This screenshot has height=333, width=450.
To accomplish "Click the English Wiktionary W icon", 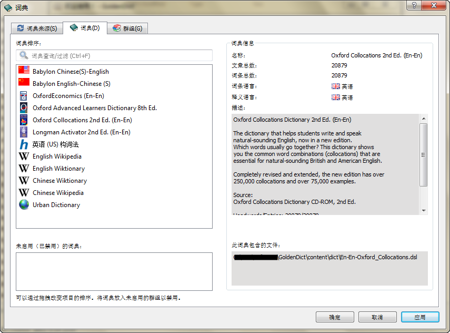I will [24, 169].
